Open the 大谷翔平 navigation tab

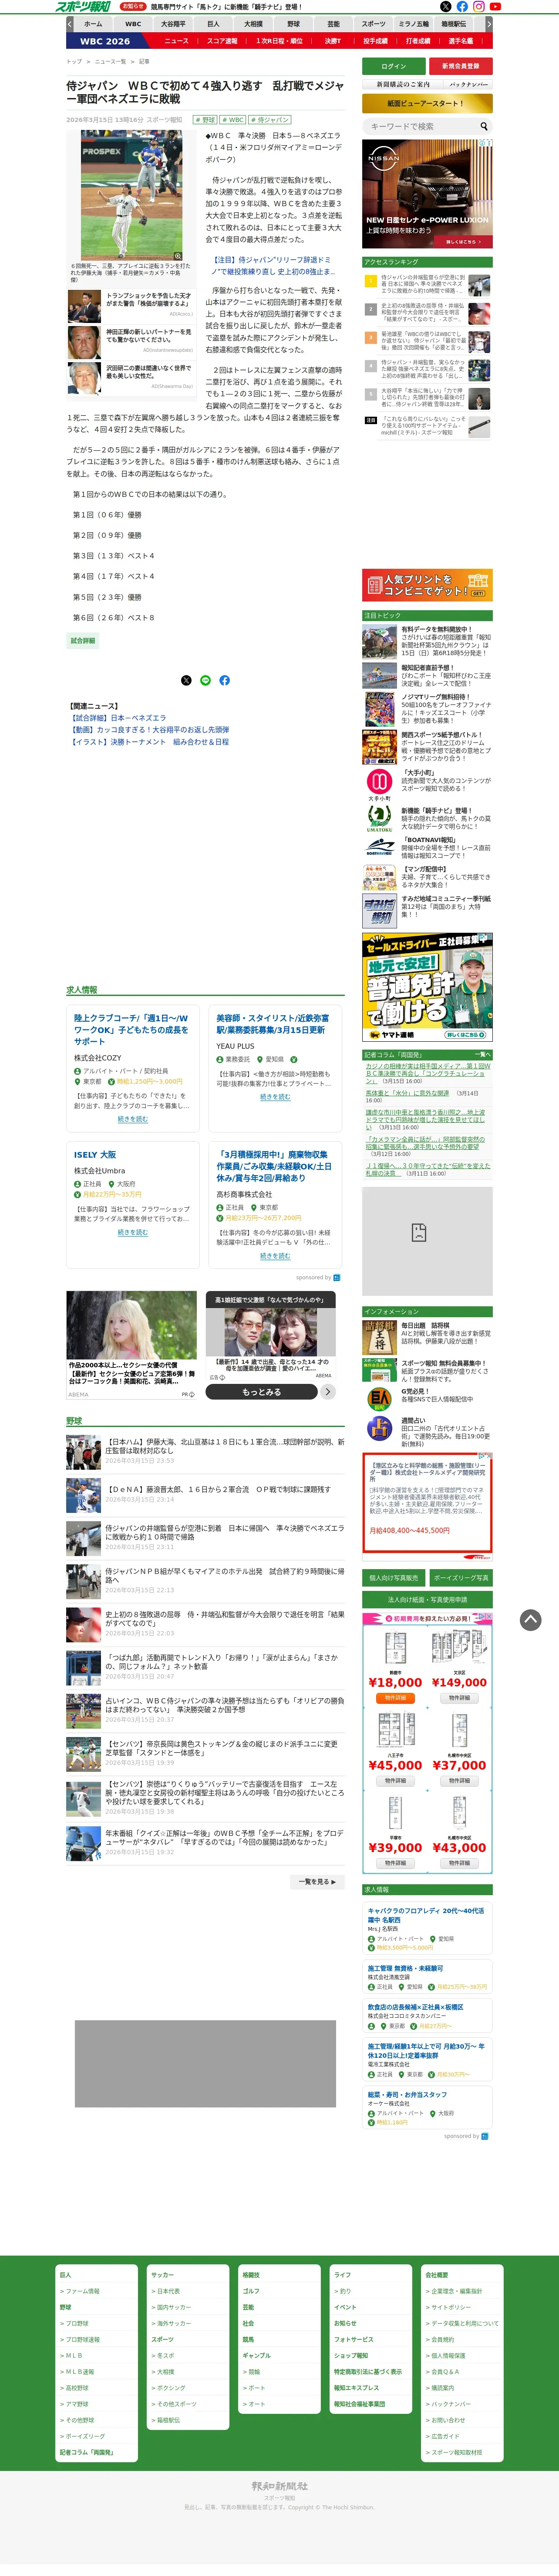(173, 23)
